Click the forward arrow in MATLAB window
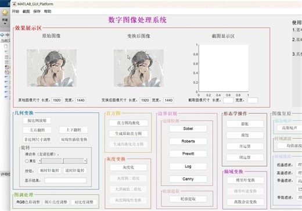This screenshot has height=211, width=302. pyautogui.click(x=8, y=35)
